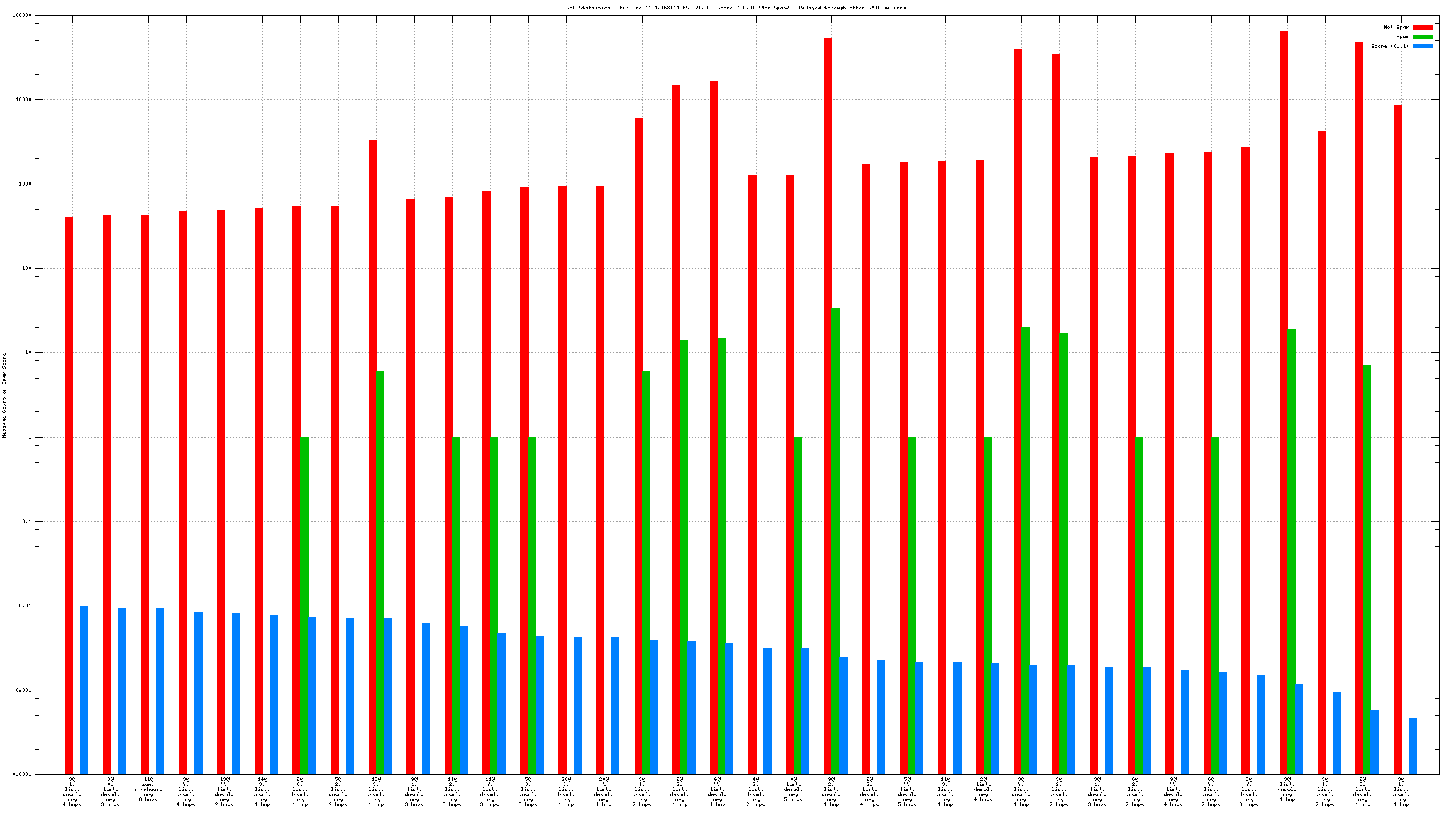Click the 0.0001 y-axis tick label
1449x815 pixels.
[23, 774]
